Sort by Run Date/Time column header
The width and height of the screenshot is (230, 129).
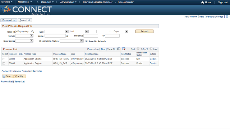(x=92, y=54)
